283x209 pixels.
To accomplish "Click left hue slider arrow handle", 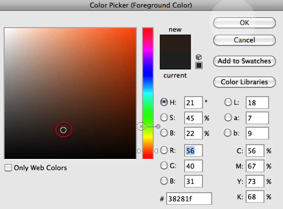I will [x=139, y=151].
